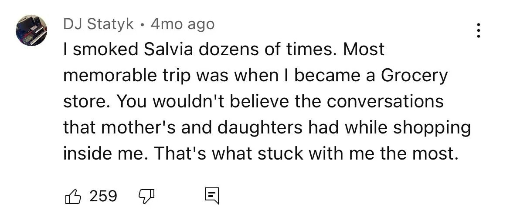Open the three-dot more options menu
510x220 pixels.
(x=479, y=30)
